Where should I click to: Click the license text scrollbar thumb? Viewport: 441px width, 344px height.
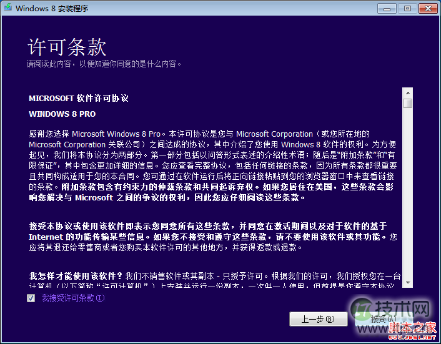coord(407,103)
